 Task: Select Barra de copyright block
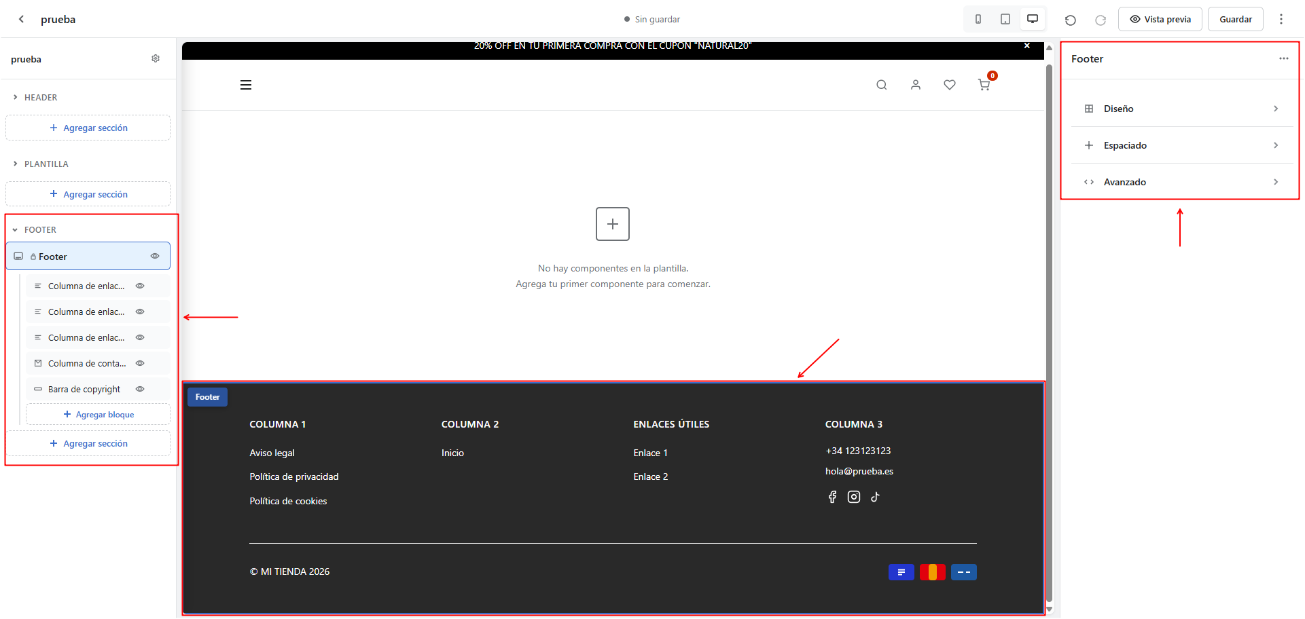click(84, 389)
